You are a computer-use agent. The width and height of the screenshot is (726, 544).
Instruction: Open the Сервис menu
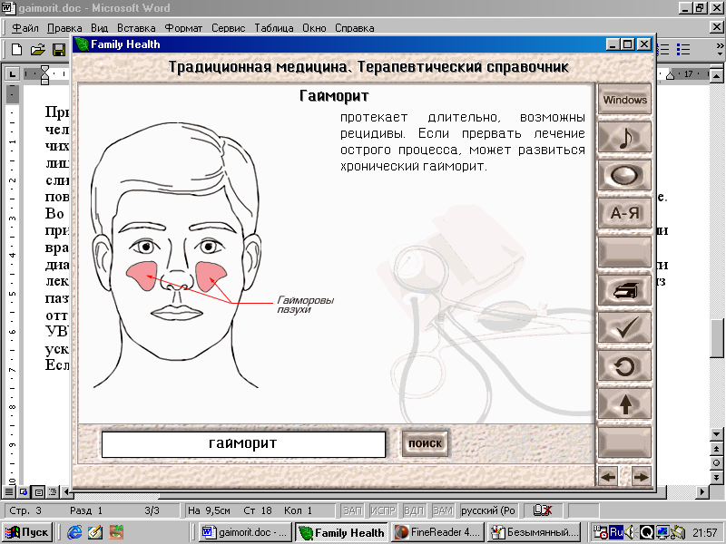(x=228, y=28)
